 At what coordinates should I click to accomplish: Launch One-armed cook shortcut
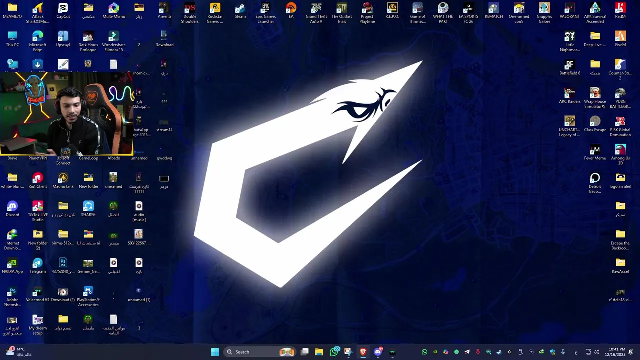click(x=519, y=13)
